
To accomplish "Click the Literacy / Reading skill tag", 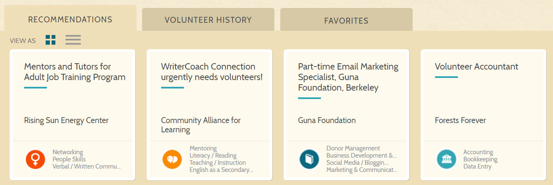I will [213, 156].
